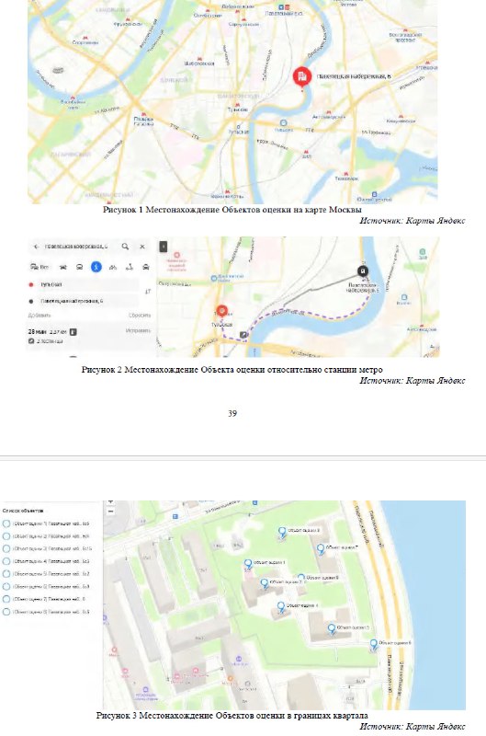
Task: Click page number 39
Action: coord(232,413)
